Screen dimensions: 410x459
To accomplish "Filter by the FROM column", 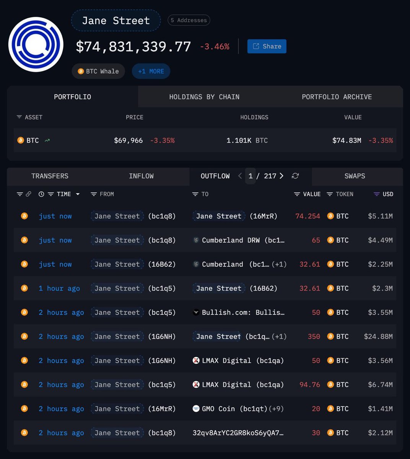I will pyautogui.click(x=93, y=194).
